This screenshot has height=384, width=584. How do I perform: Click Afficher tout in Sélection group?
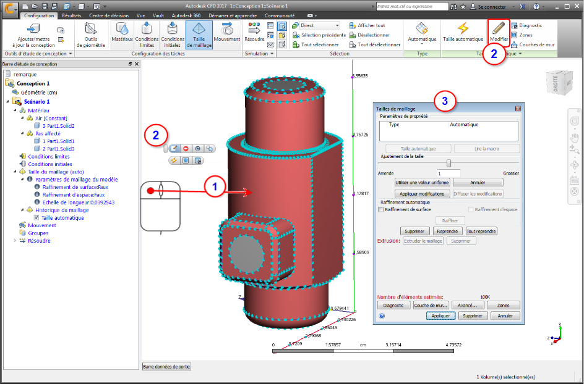367,25
